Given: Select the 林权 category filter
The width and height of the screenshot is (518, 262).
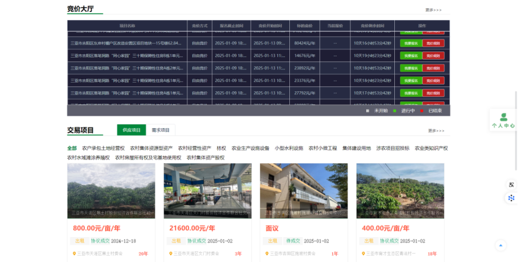Looking at the screenshot, I should 221,148.
